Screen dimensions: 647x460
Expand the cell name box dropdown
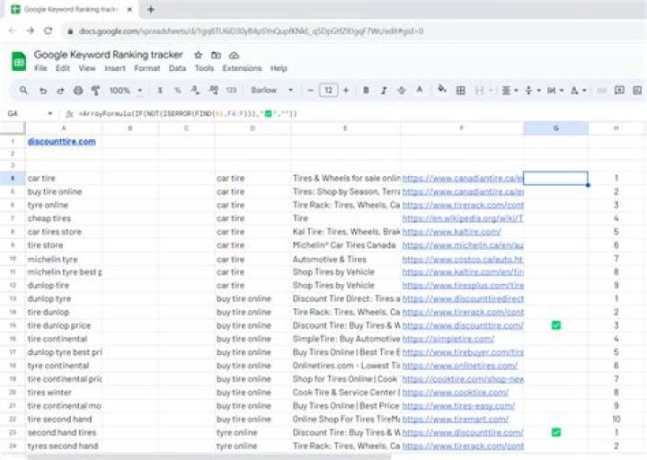coord(49,114)
